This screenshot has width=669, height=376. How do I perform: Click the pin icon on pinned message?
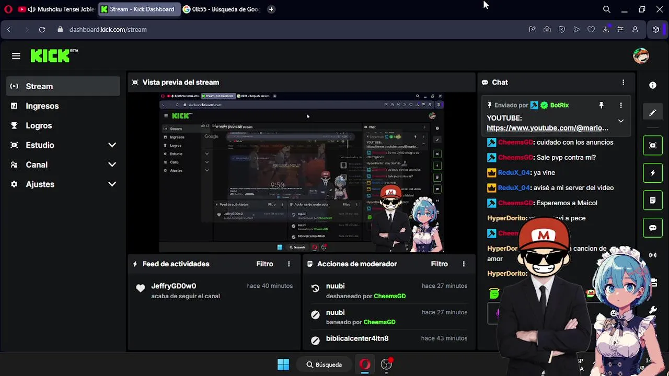[x=601, y=105]
